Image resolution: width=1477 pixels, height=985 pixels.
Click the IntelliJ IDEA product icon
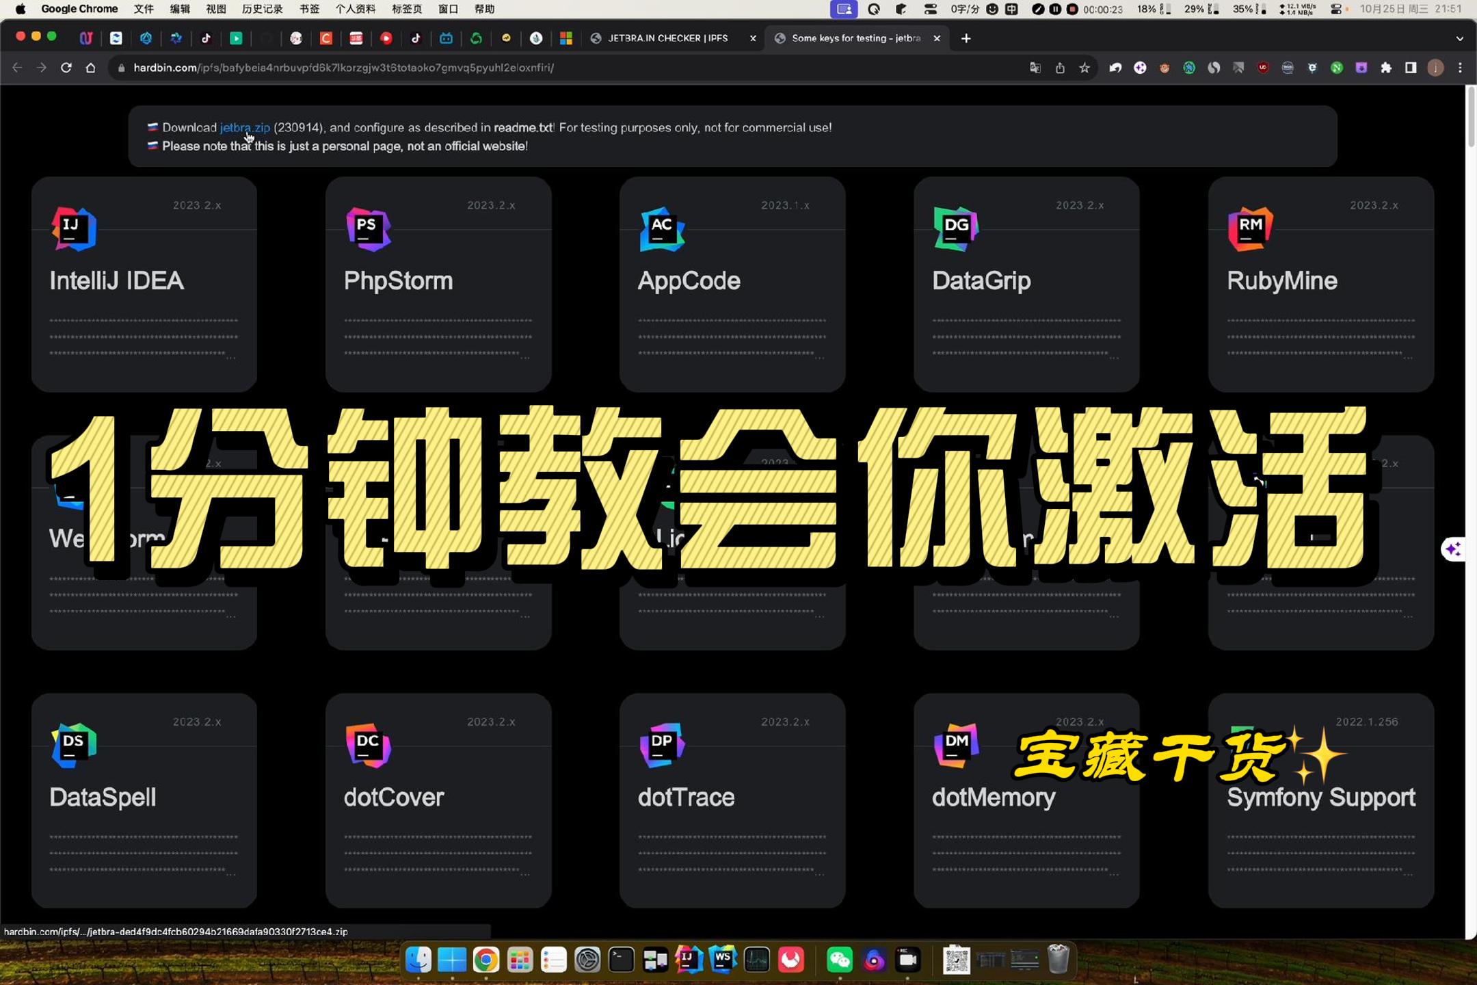74,229
